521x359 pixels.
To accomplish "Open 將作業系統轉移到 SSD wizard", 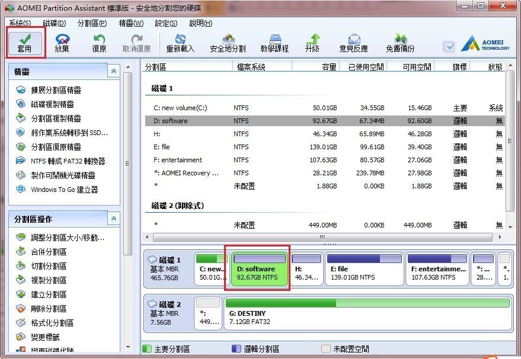I will point(62,133).
